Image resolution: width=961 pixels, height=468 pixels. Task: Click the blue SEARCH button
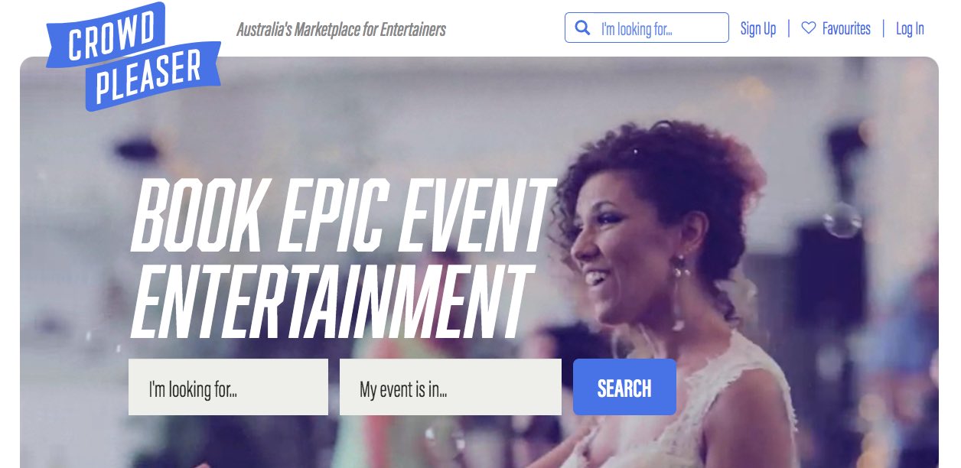[624, 387]
